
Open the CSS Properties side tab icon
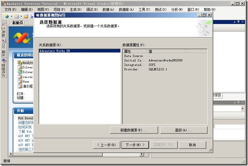(4, 41)
